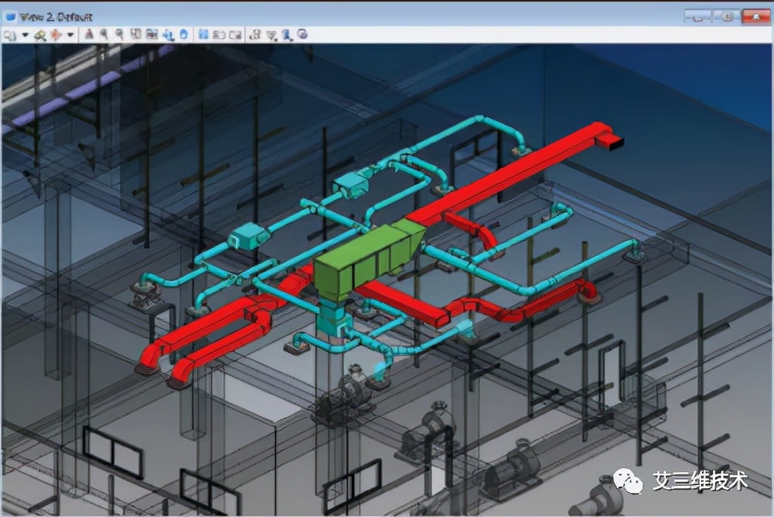Expand dropdown arrow next to orange pan icon
The width and height of the screenshot is (774, 517).
click(70, 35)
